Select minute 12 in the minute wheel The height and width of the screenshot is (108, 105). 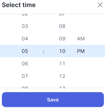[x=62, y=76]
